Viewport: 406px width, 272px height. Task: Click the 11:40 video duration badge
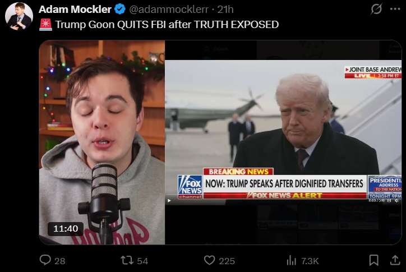click(x=66, y=229)
